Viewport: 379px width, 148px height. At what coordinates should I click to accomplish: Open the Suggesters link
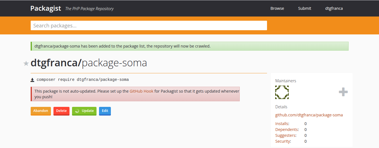point(285,135)
